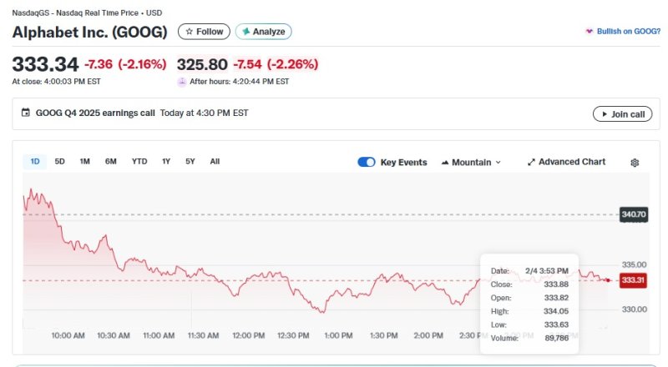Expand the Mountain chart type dropdown

tap(471, 163)
